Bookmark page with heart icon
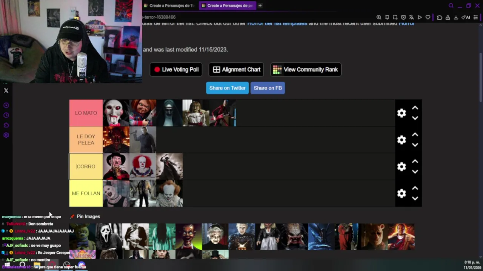 [x=428, y=17]
